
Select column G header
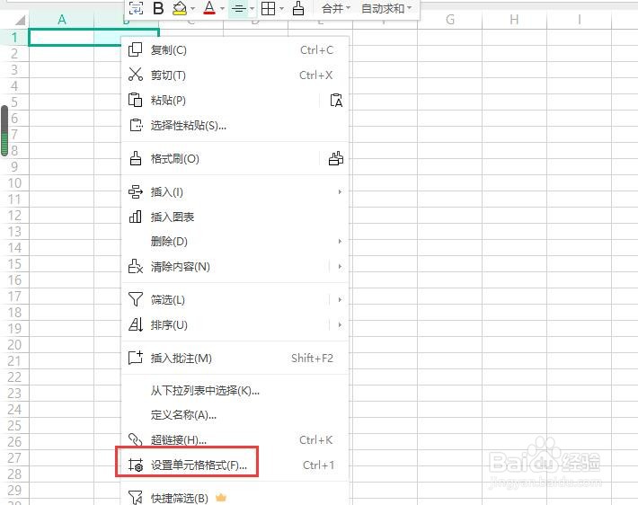(449, 20)
